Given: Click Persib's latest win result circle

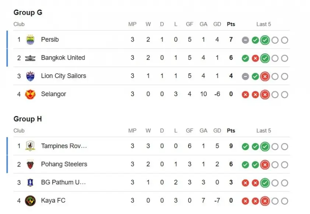Looking at the screenshot, I should pyautogui.click(x=265, y=40).
